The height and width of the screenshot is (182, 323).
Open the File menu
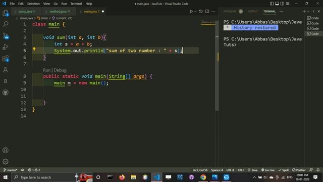point(12,4)
